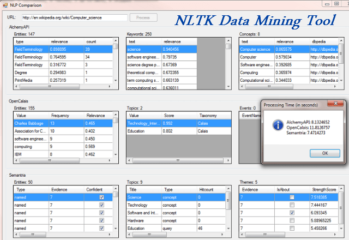Click vertical scrollbar down arrow in OpenCalais Entities
349x240 pixels.
point(116,154)
